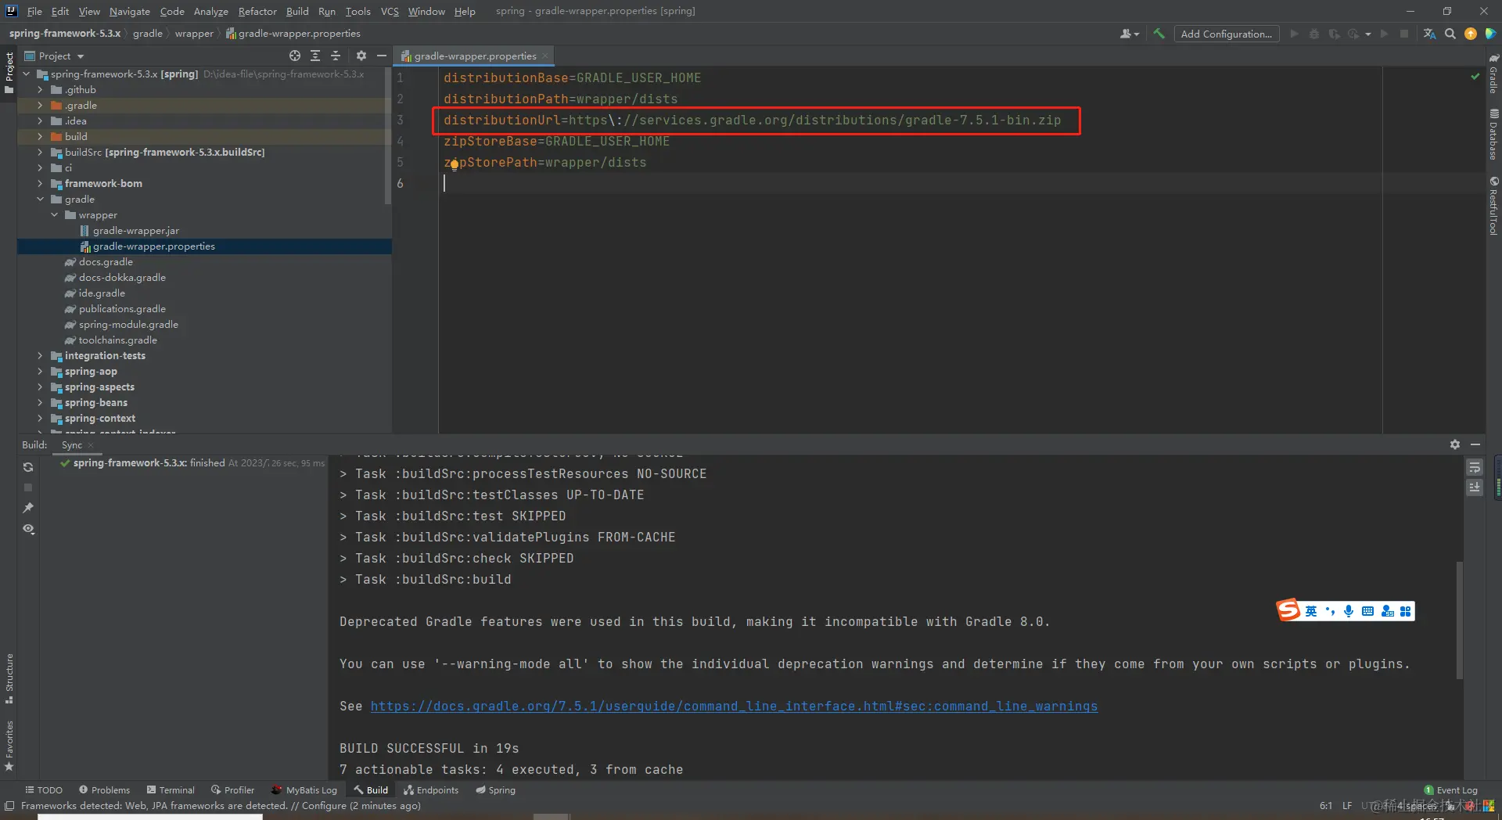Open the RestfulTool side panel

1493,206
